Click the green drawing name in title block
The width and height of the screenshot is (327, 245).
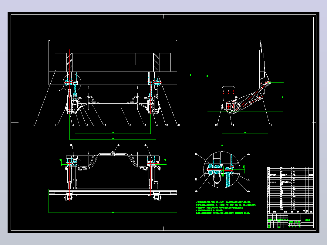tap(307, 220)
